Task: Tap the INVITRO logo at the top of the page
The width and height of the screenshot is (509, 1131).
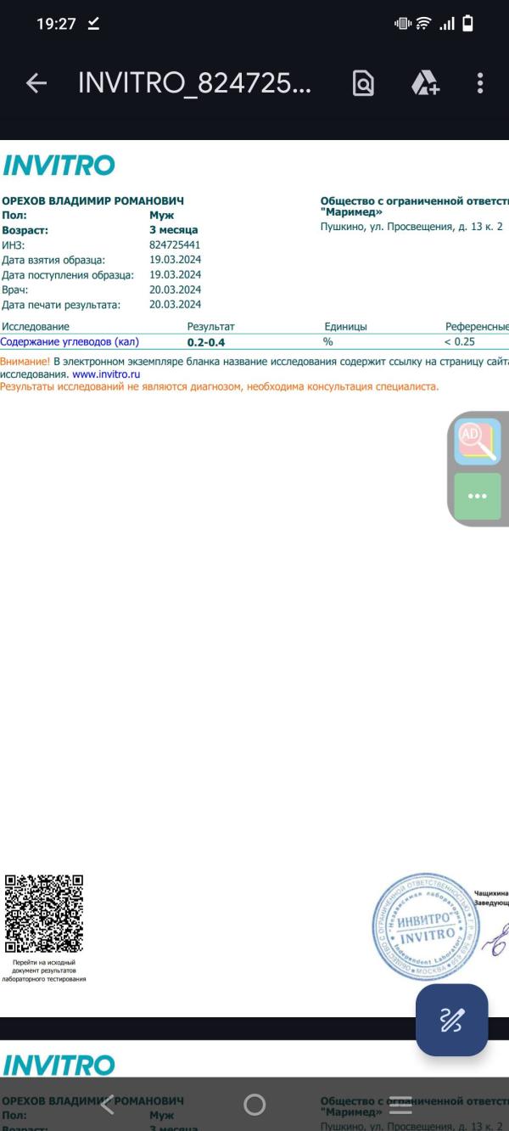Action: tap(59, 165)
